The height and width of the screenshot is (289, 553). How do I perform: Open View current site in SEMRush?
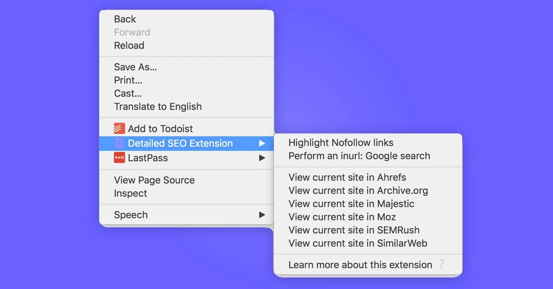pos(354,230)
